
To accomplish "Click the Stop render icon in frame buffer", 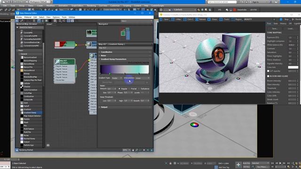I will tap(281, 19).
